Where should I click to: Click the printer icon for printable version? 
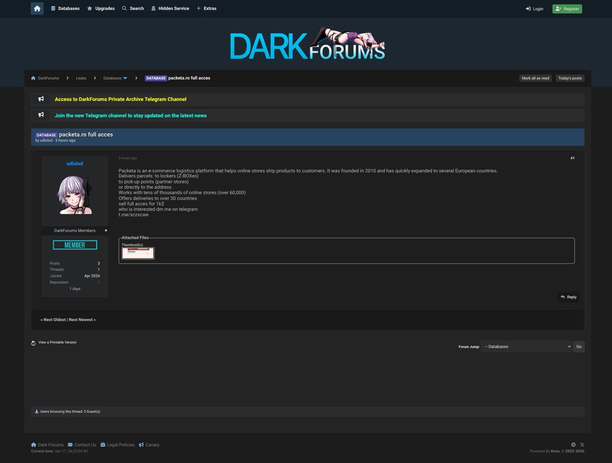coord(34,342)
